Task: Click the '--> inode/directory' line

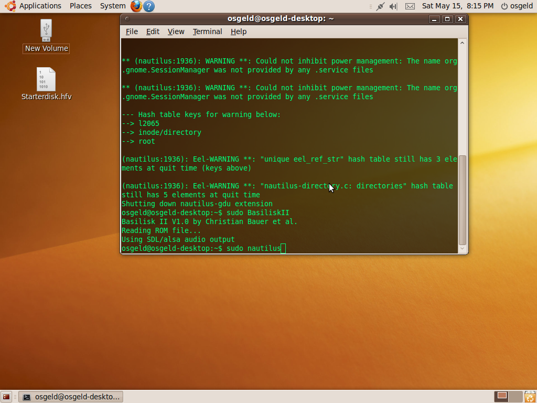Action: point(162,133)
